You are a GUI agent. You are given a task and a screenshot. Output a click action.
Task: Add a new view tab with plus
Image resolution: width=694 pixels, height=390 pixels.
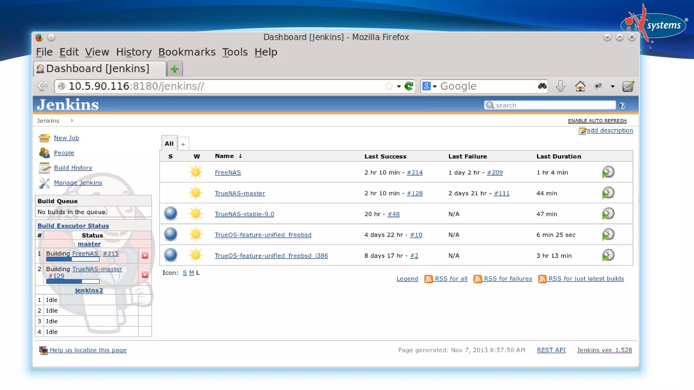(183, 144)
